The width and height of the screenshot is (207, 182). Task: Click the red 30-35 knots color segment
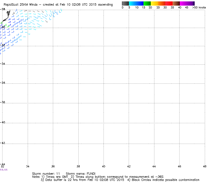(x=169, y=3)
